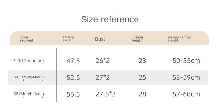Select the Bust column header

point(100,39)
